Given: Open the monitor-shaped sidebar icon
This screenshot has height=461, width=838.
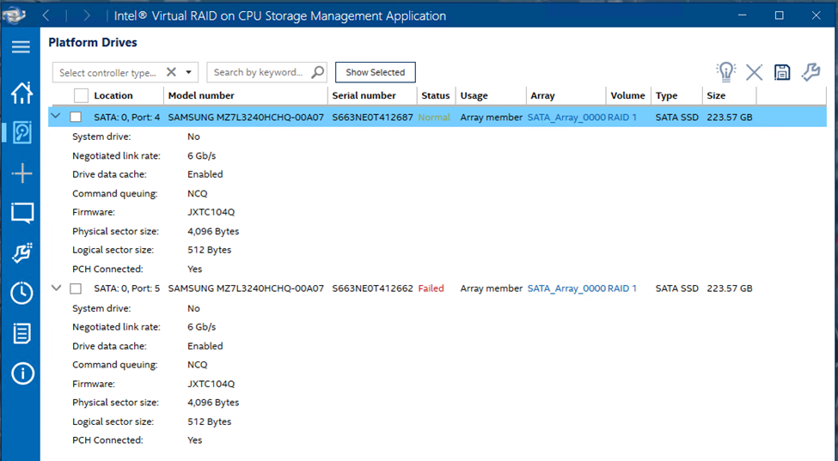Looking at the screenshot, I should tap(21, 213).
